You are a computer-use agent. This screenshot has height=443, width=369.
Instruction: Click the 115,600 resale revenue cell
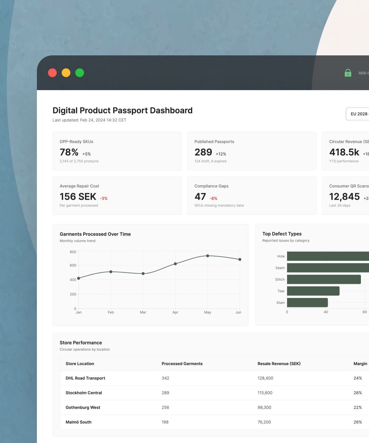click(265, 393)
